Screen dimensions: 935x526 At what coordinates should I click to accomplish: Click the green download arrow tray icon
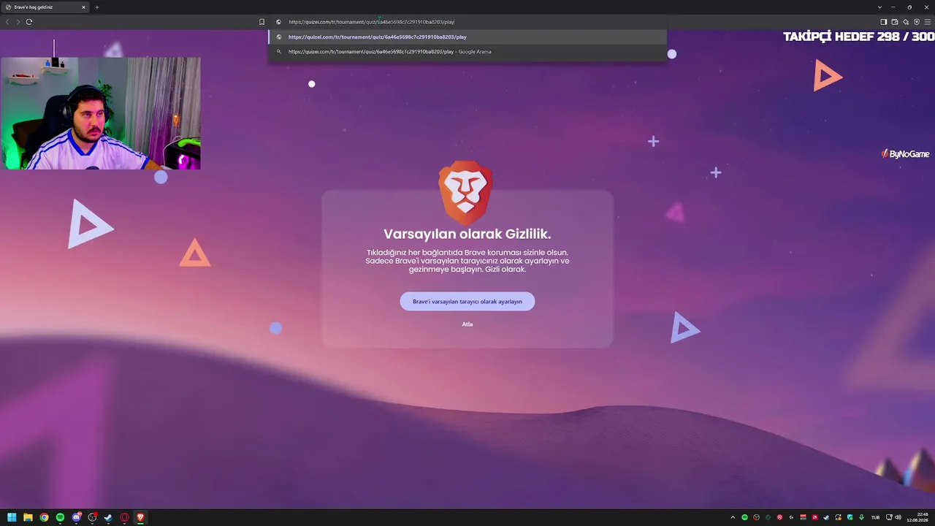(x=861, y=517)
